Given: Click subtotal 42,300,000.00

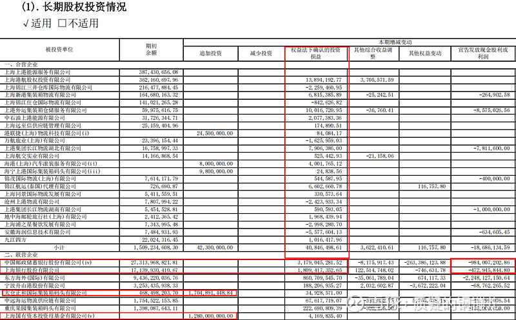Looking at the screenshot, I should pos(215,247).
